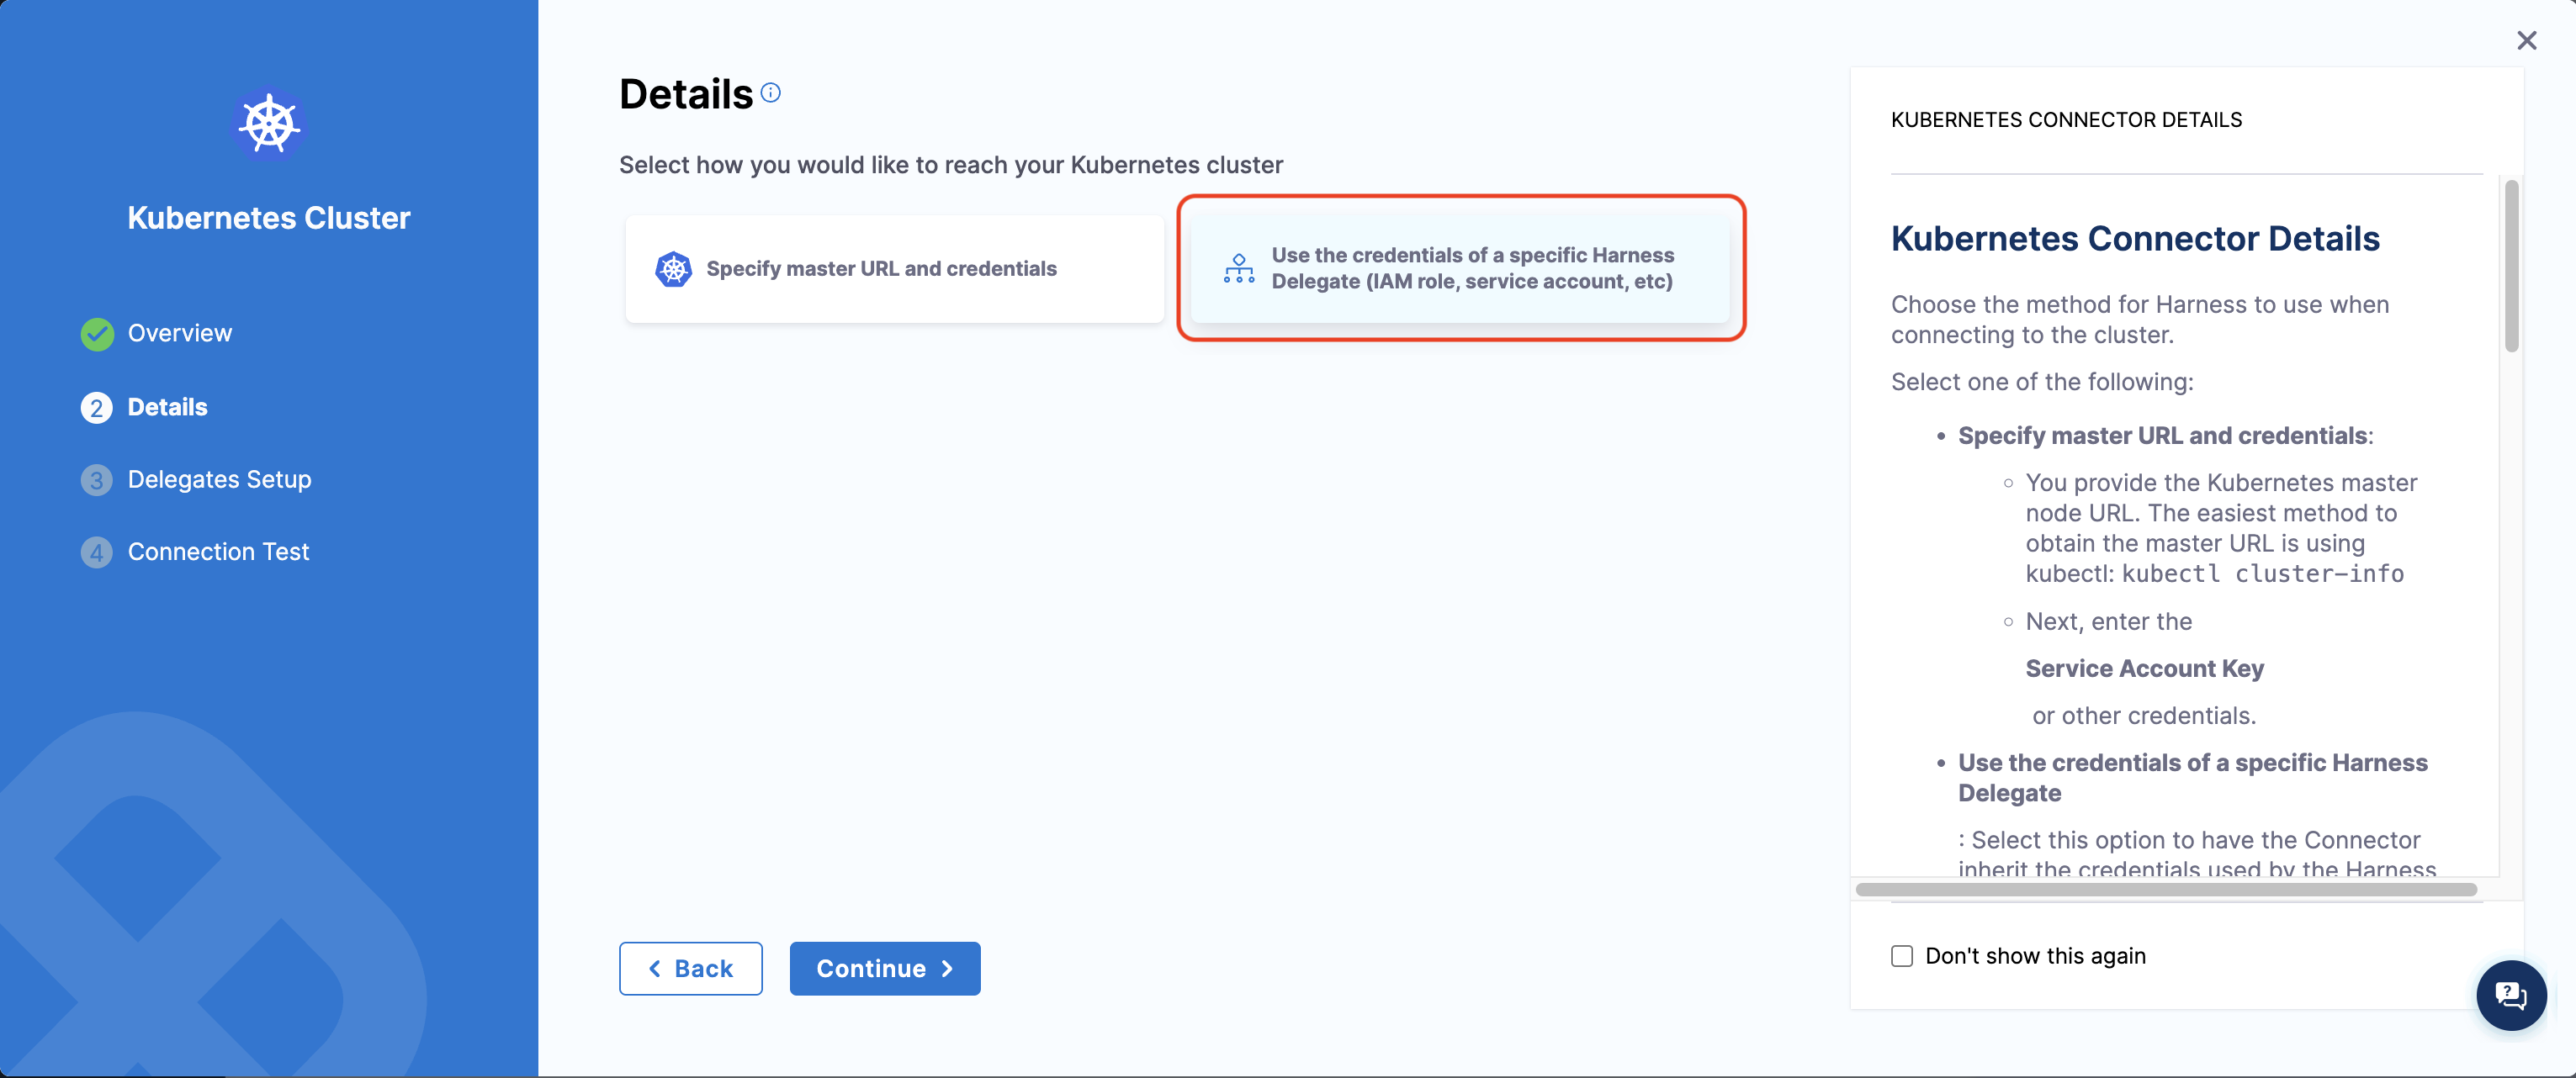Go Back to previous step
Viewport: 2576px width, 1078px height.
(x=690, y=968)
